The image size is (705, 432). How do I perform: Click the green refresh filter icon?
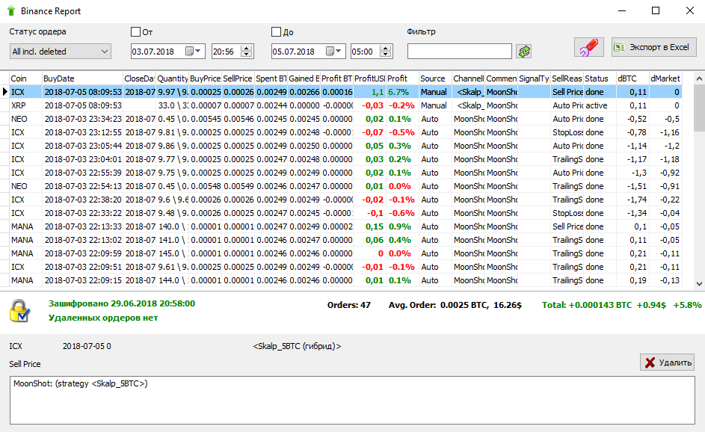pos(524,52)
